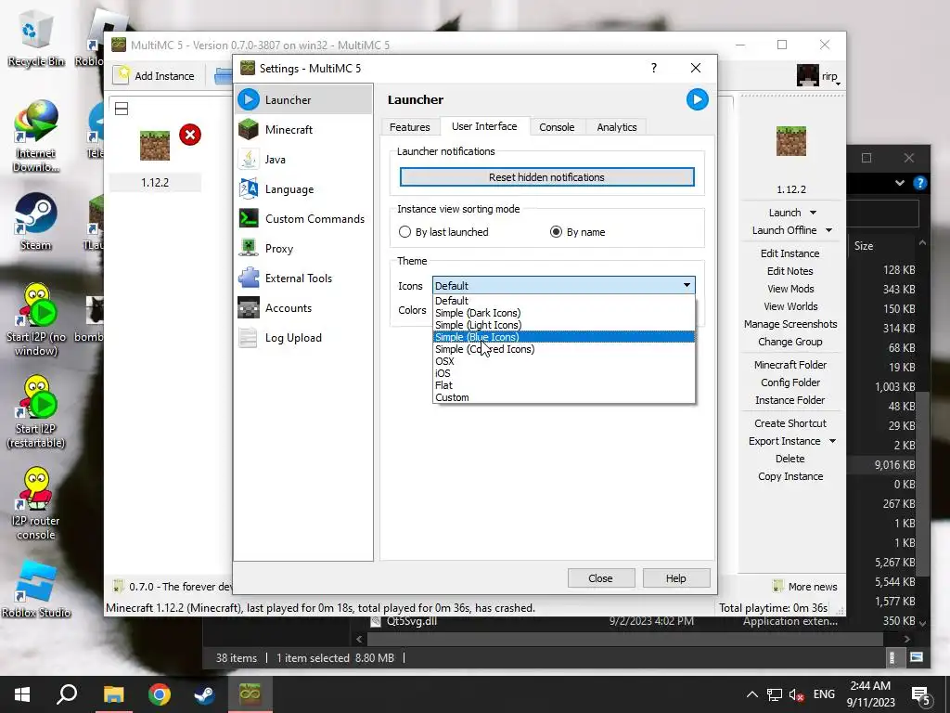Click the Steam desktop shortcut
This screenshot has height=713, width=950.
pos(36,221)
